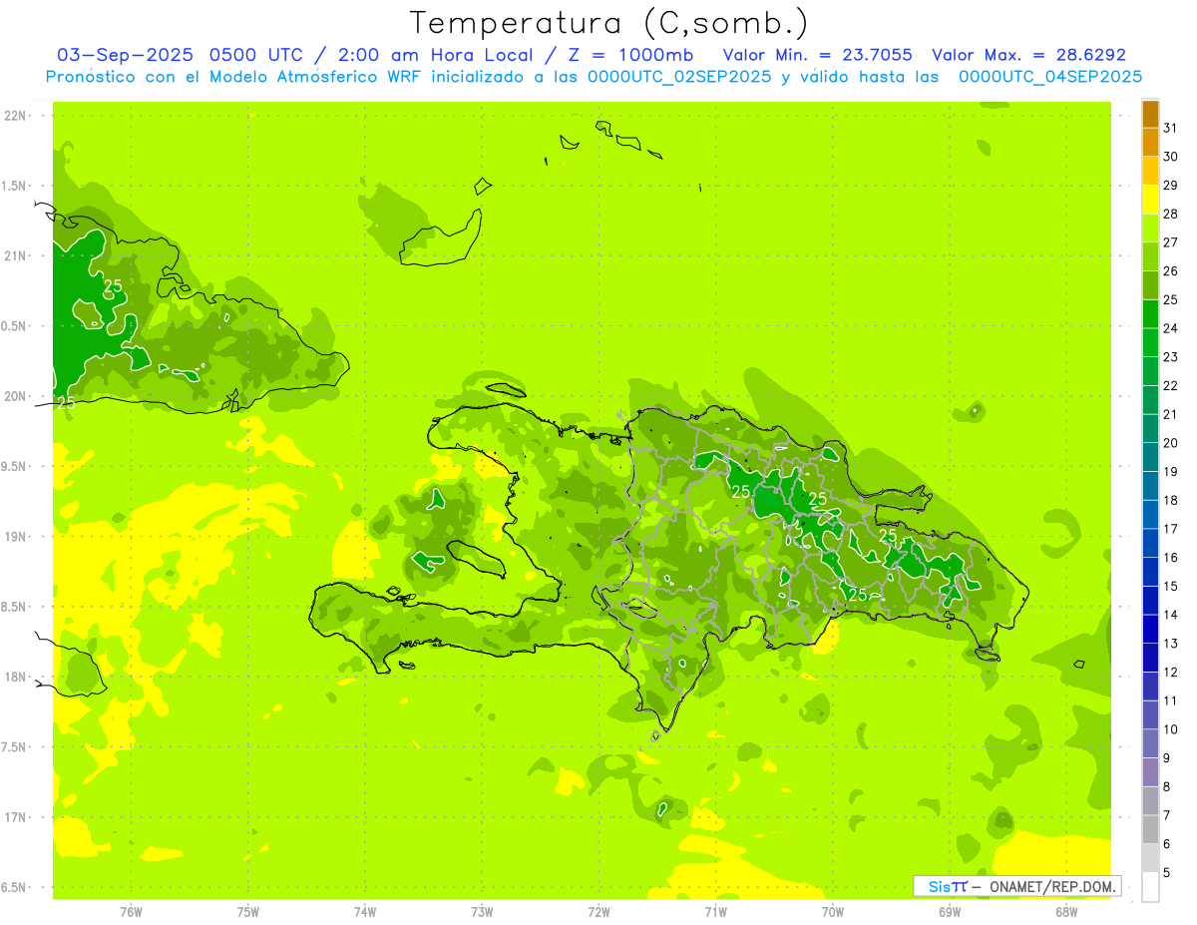Screen dimensions: 1197x925
Task: Click the '76W' longitude axis label
Action: (131, 912)
